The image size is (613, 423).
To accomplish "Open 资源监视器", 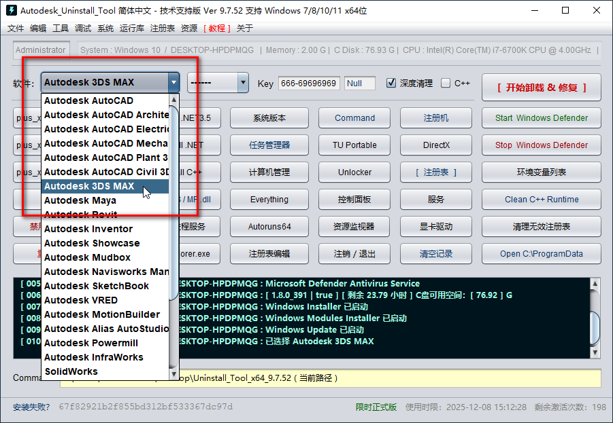I will [x=354, y=226].
